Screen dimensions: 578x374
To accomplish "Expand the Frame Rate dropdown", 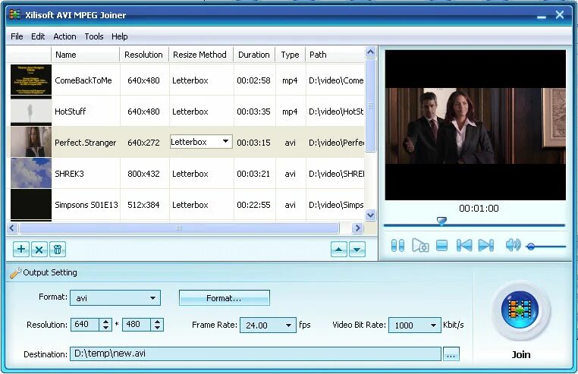I will [x=288, y=325].
